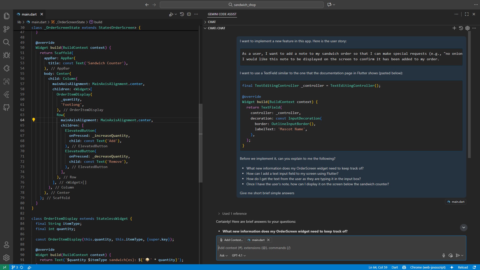
Task: Start a new chat with plus icon
Action: (x=454, y=28)
